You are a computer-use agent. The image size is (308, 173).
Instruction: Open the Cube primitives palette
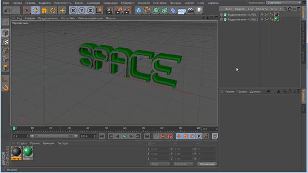tap(139, 11)
